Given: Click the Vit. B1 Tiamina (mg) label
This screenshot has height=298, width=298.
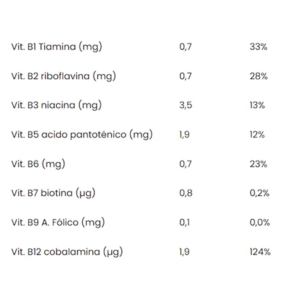Looking at the screenshot, I should [57, 47].
